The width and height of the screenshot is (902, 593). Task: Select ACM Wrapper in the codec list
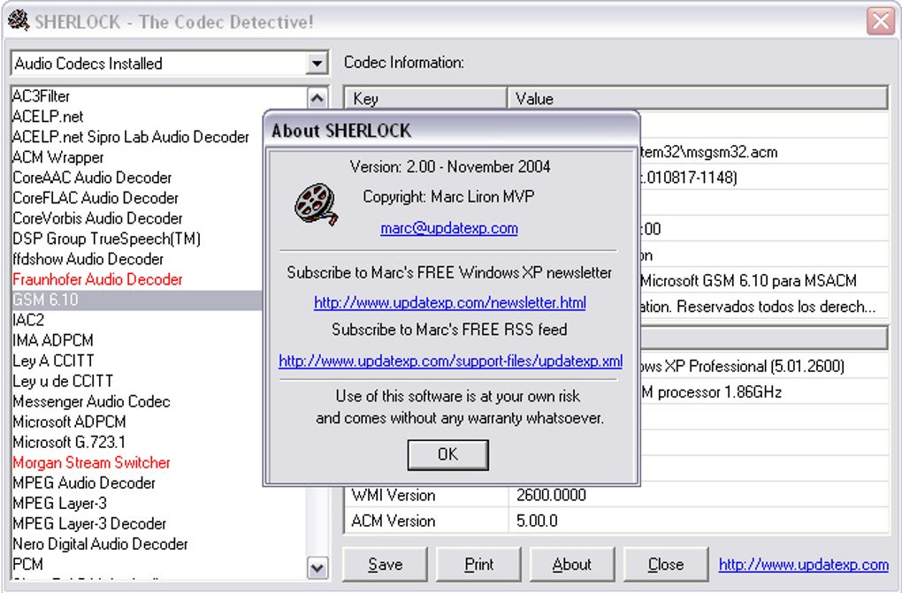pos(58,157)
